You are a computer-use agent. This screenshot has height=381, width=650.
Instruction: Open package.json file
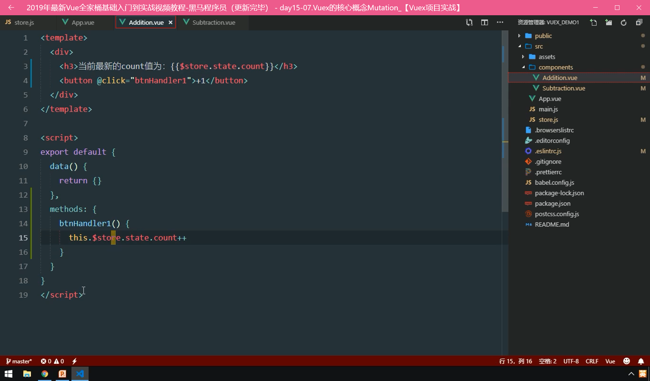coord(579,203)
